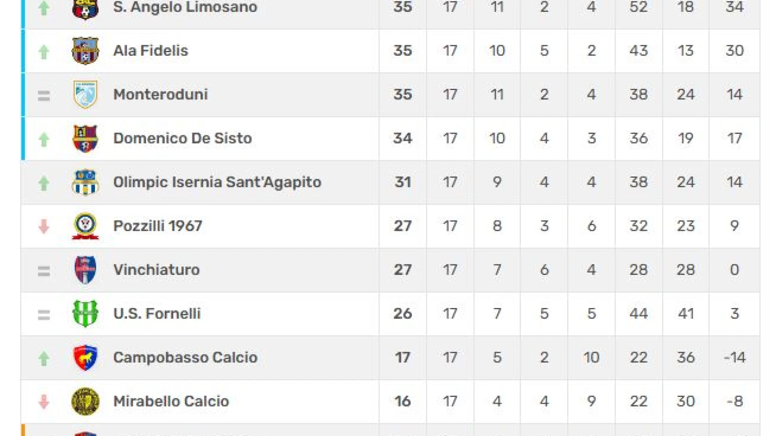The image size is (776, 436).
Task: Open the Ala Fidelis team name
Action: [x=151, y=51]
